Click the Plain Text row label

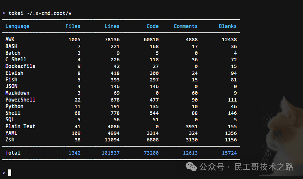[x=20, y=126]
